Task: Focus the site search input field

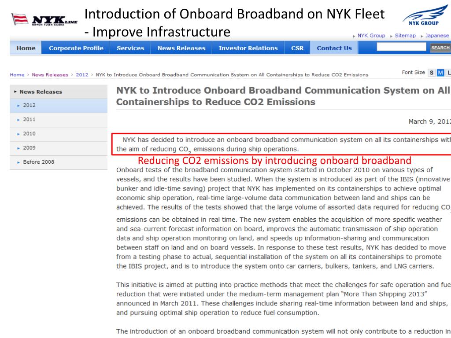Action: pyautogui.click(x=401, y=47)
